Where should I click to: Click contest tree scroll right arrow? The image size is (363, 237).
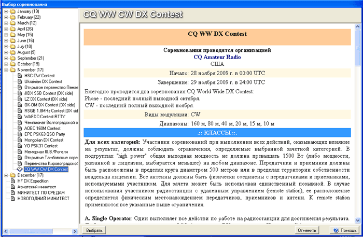click(x=75, y=231)
